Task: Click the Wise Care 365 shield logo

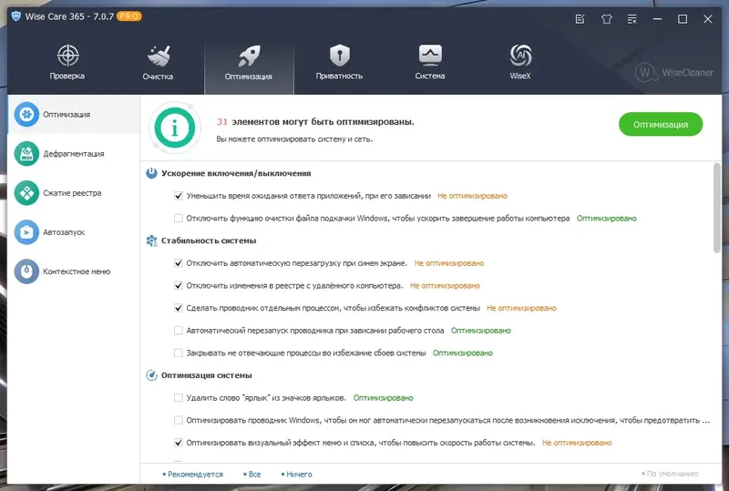Action: click(15, 16)
